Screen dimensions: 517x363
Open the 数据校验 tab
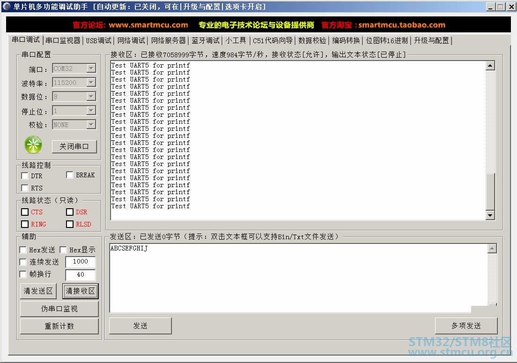(x=312, y=41)
